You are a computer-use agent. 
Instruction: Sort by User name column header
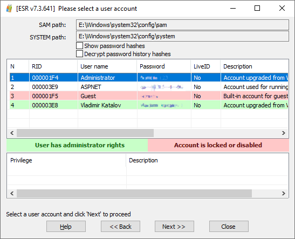tap(107, 66)
